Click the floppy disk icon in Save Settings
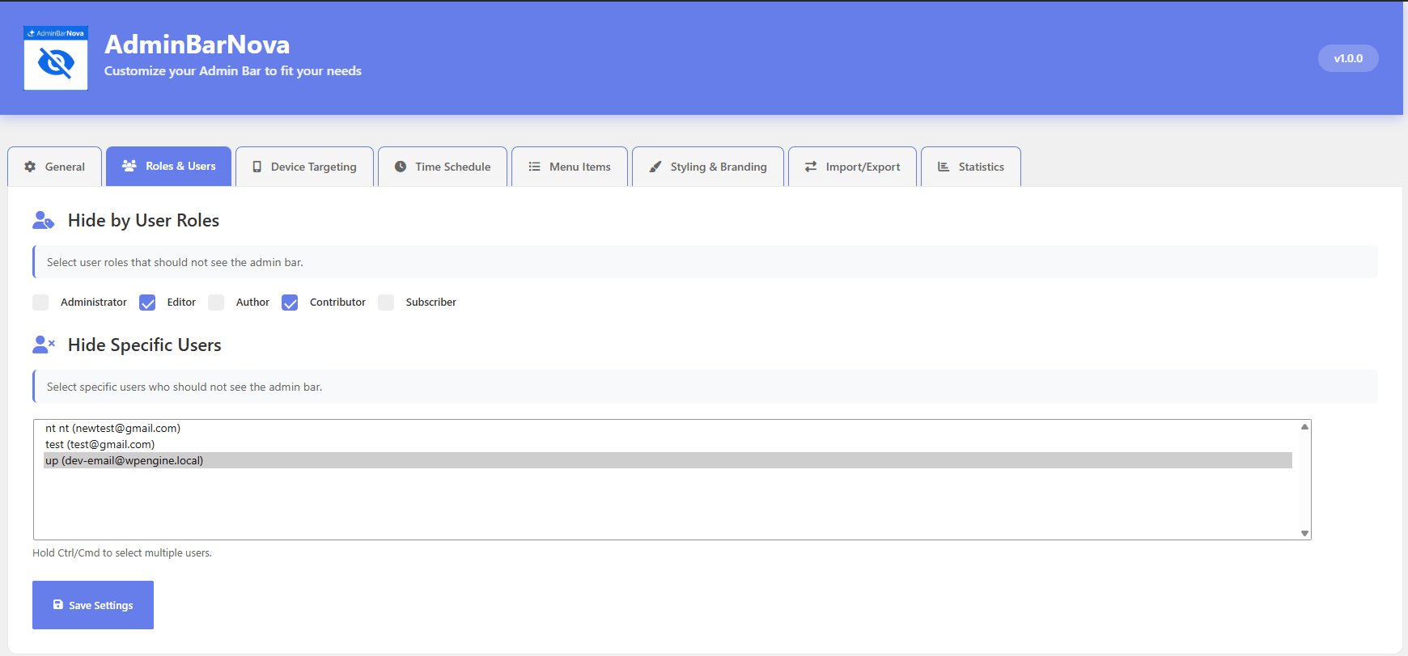Image resolution: width=1408 pixels, height=656 pixels. (x=58, y=605)
